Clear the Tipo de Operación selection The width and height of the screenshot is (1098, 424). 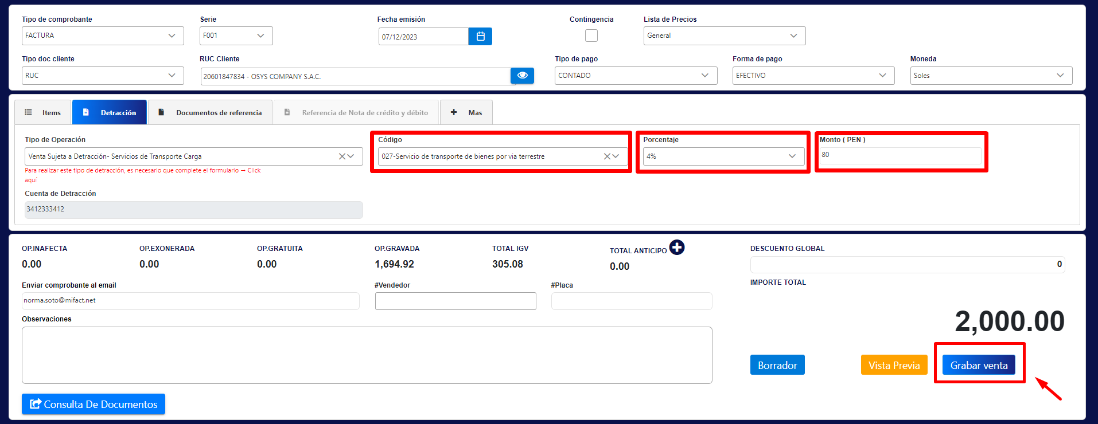coord(342,156)
